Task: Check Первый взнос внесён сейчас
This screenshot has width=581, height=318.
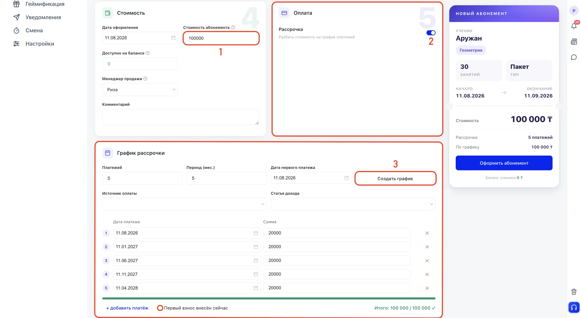Action: [x=160, y=308]
